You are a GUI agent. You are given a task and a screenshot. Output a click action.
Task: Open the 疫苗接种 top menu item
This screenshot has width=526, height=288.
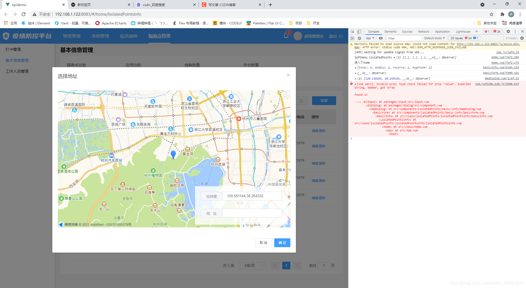tap(129, 36)
